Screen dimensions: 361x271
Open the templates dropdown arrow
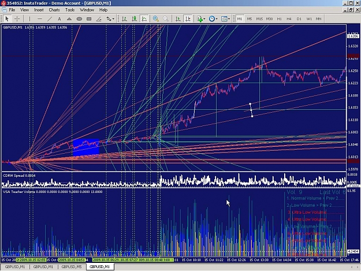229,19
